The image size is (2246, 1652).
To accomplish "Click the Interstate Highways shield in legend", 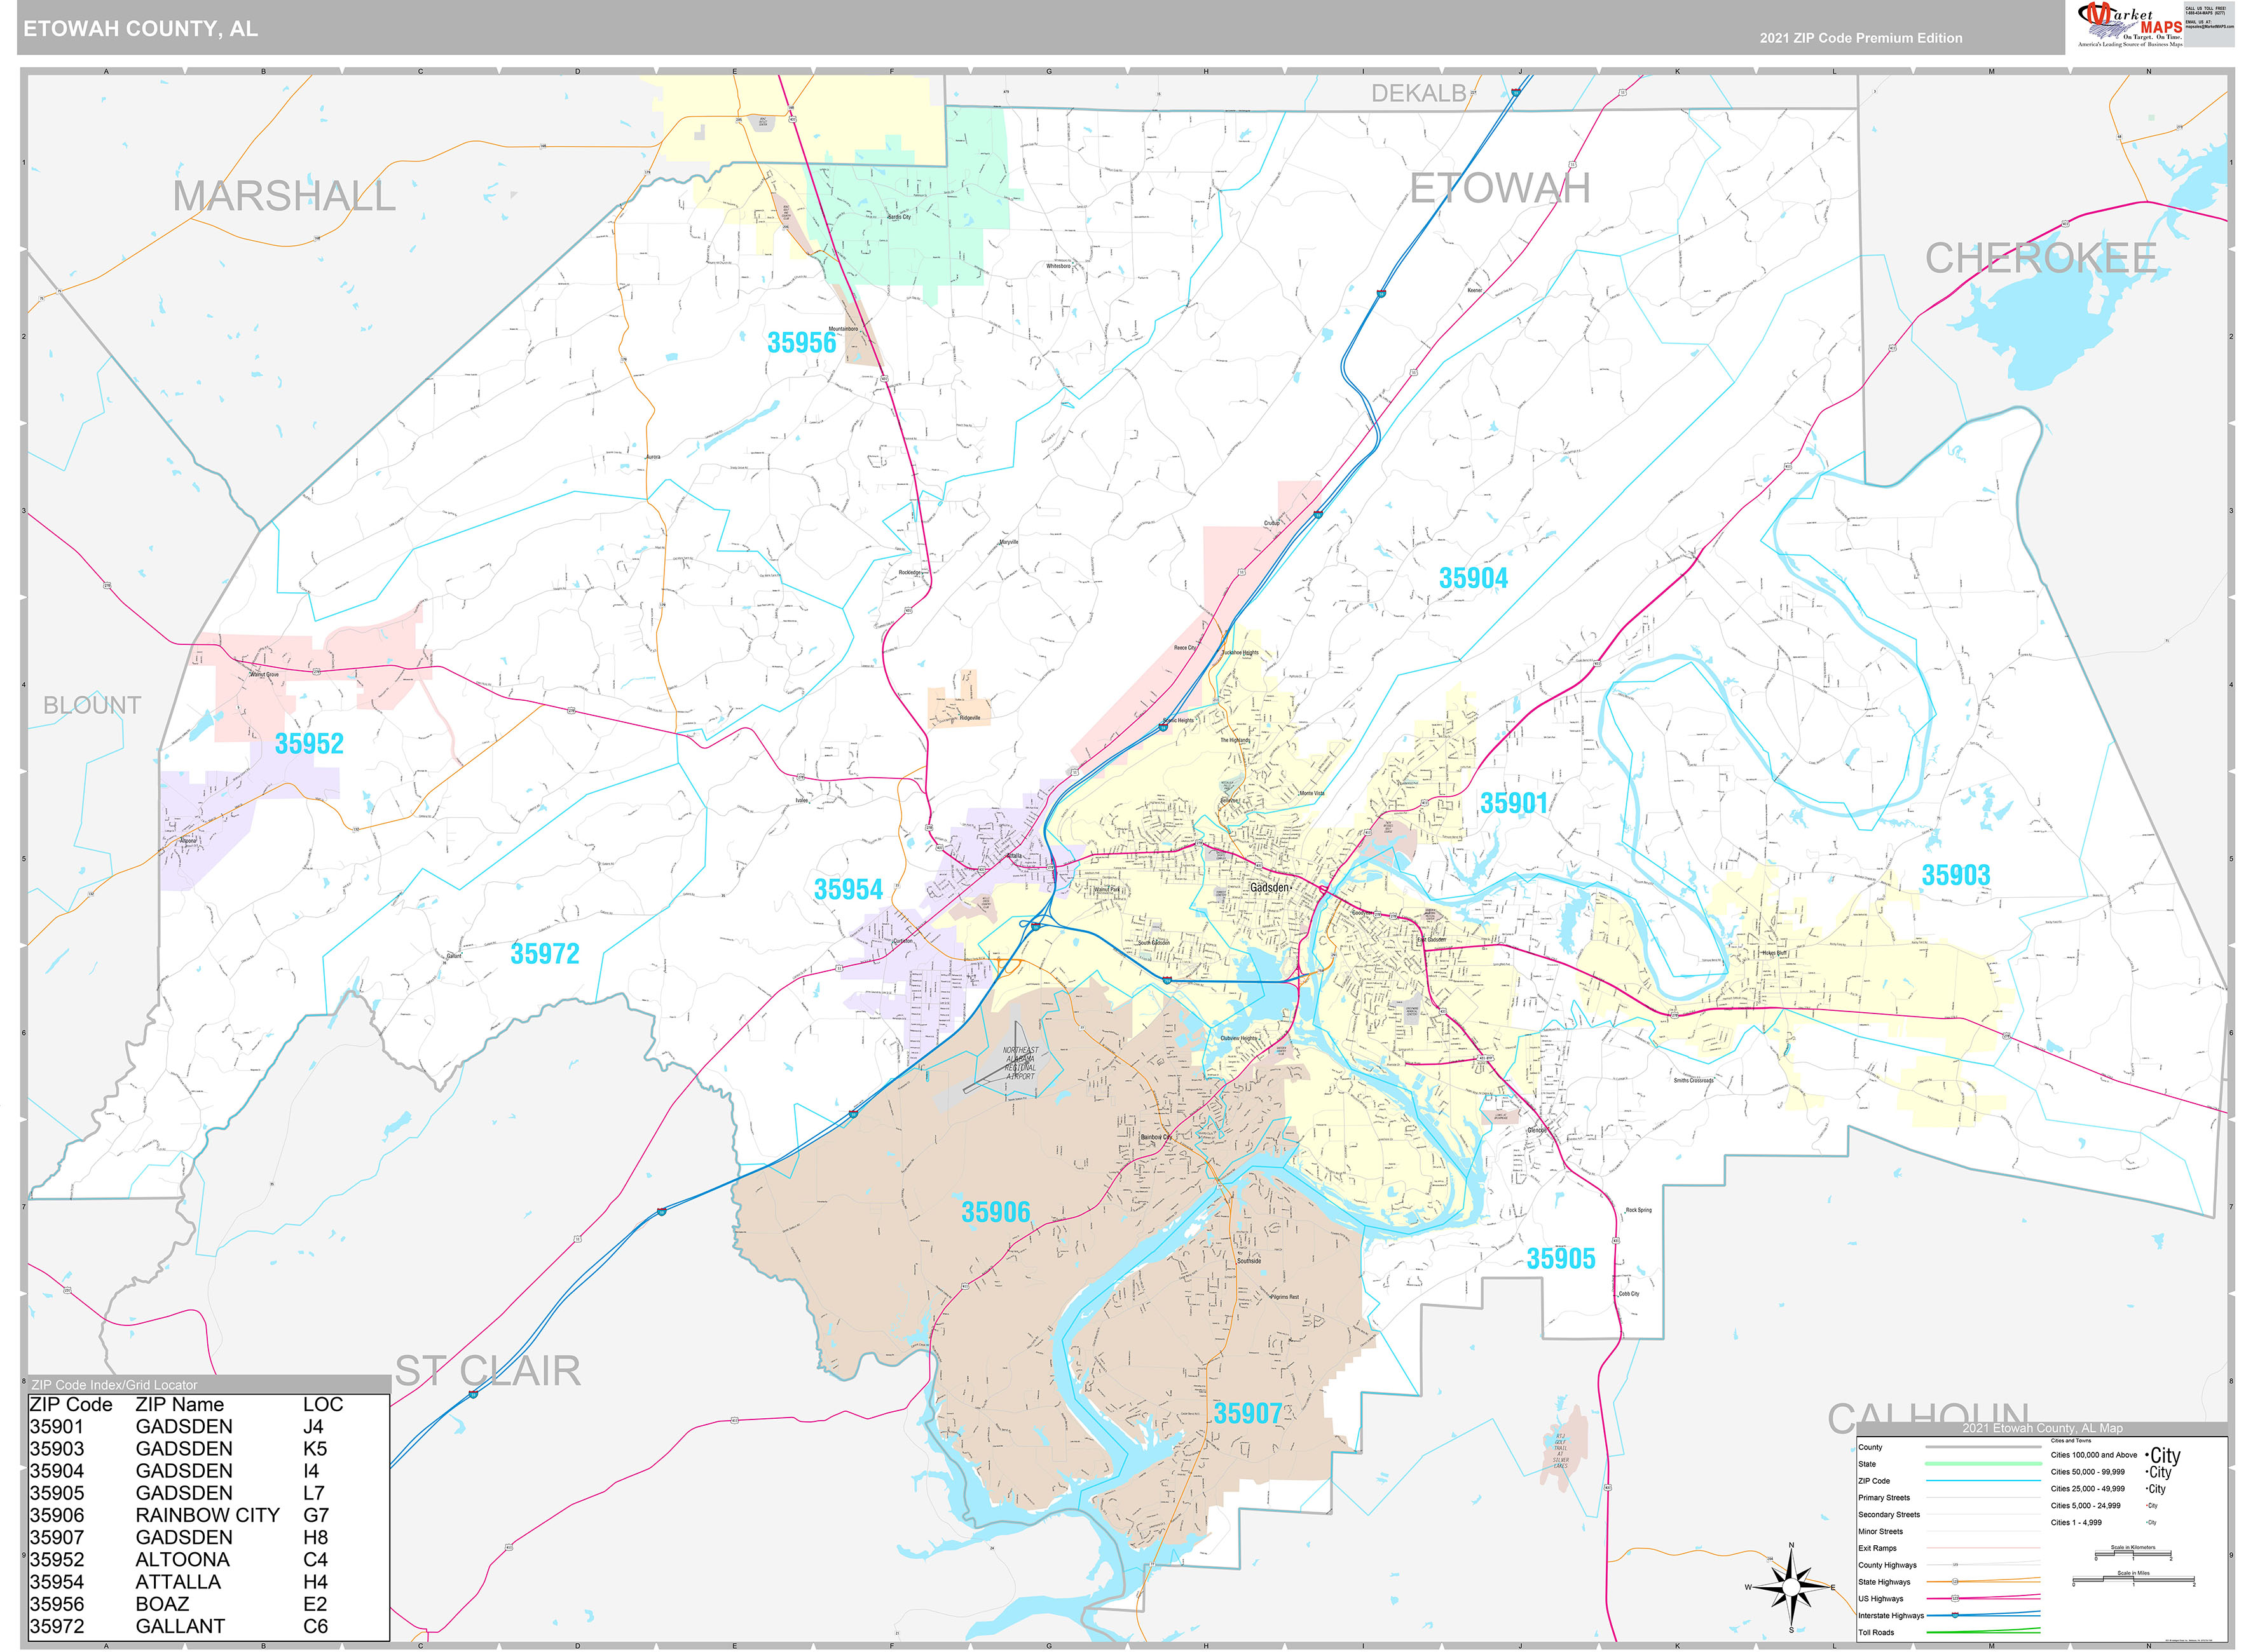I will pos(1955,1615).
